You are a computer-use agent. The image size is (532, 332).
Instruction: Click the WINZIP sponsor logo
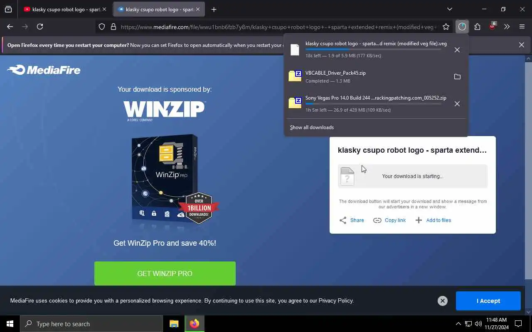[164, 110]
